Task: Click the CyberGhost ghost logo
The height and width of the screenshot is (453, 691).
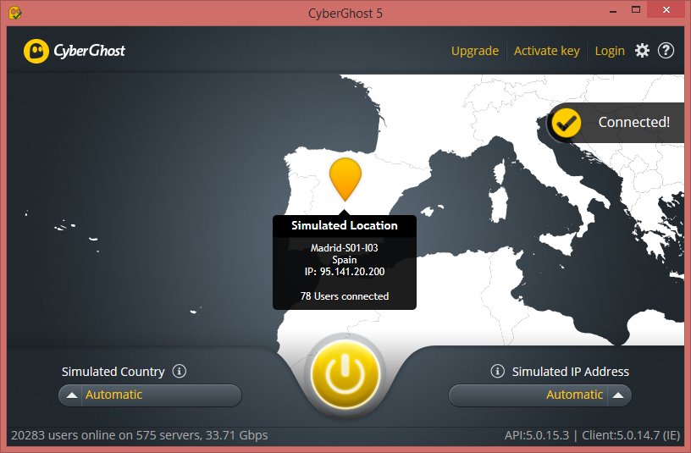Action: coord(36,51)
